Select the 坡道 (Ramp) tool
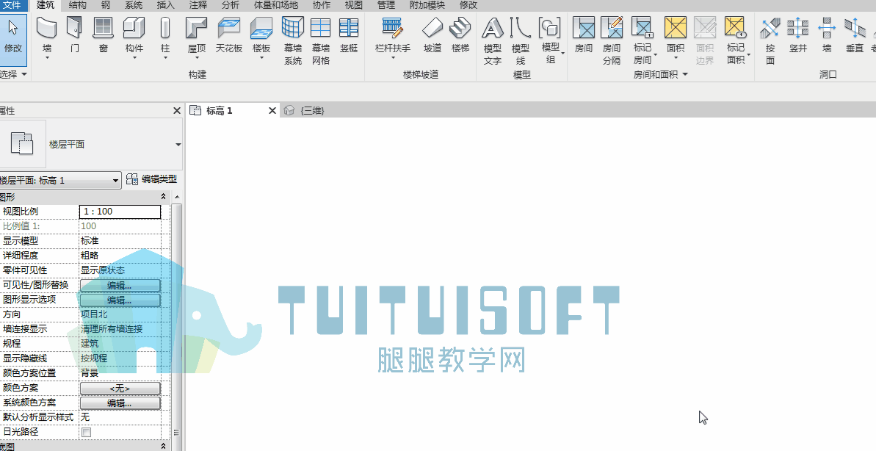The width and height of the screenshot is (876, 451). click(x=432, y=35)
